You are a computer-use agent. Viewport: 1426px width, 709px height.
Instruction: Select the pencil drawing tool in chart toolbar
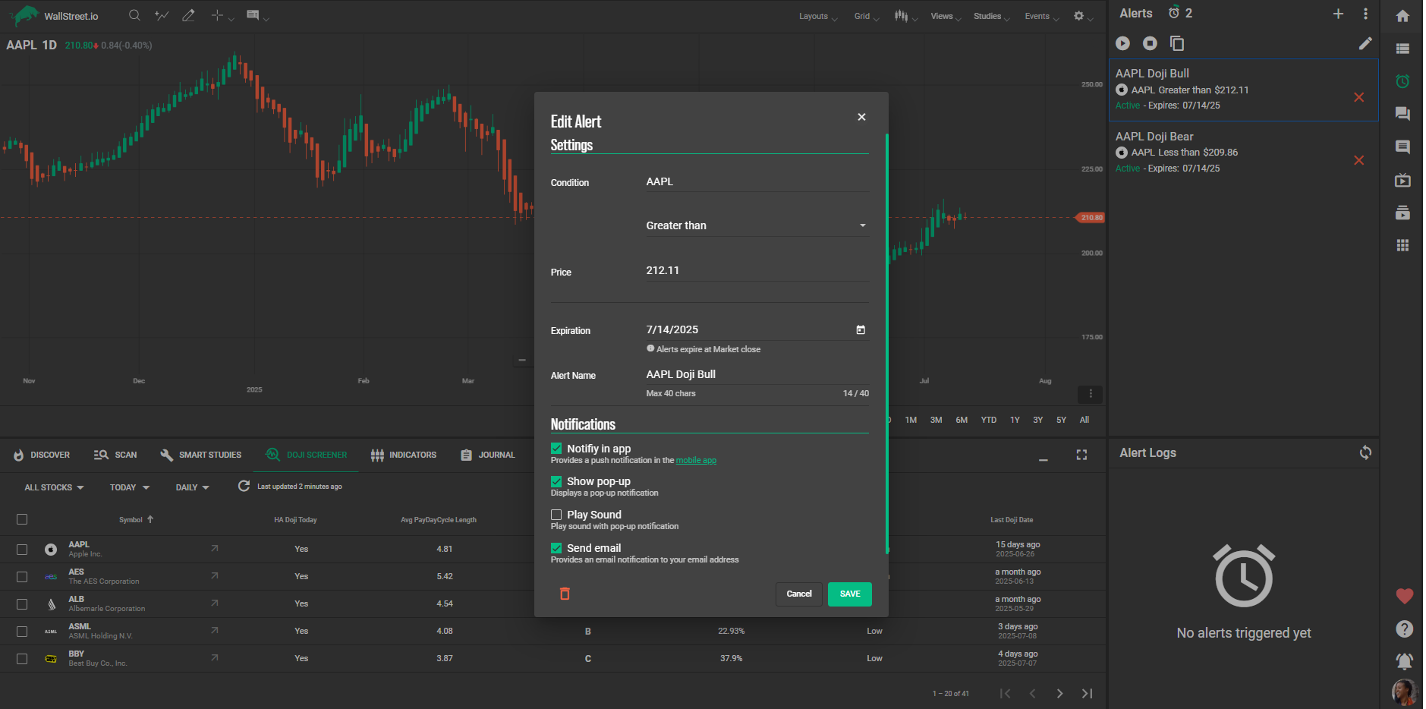[x=188, y=15]
